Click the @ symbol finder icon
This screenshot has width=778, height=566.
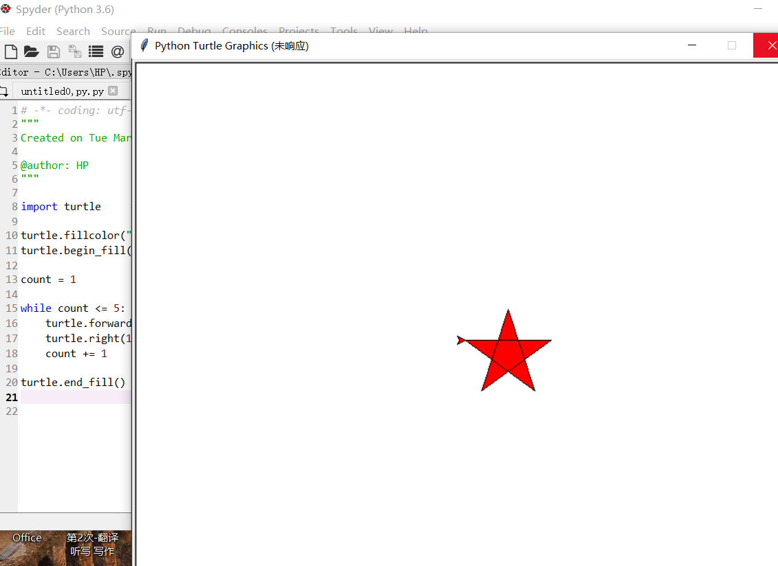click(x=118, y=52)
